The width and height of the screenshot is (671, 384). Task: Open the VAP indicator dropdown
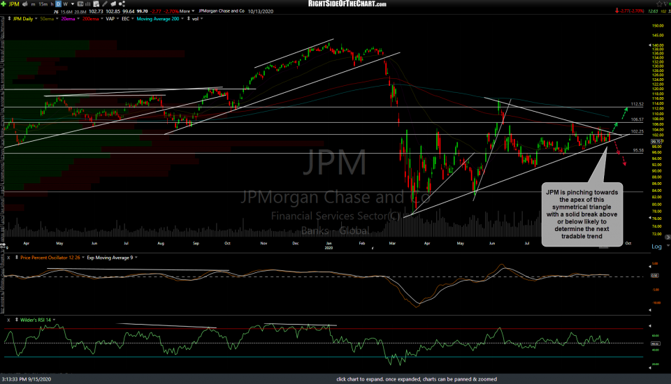point(117,19)
